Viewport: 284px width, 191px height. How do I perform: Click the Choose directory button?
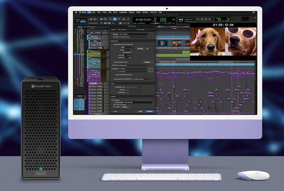click(125, 107)
